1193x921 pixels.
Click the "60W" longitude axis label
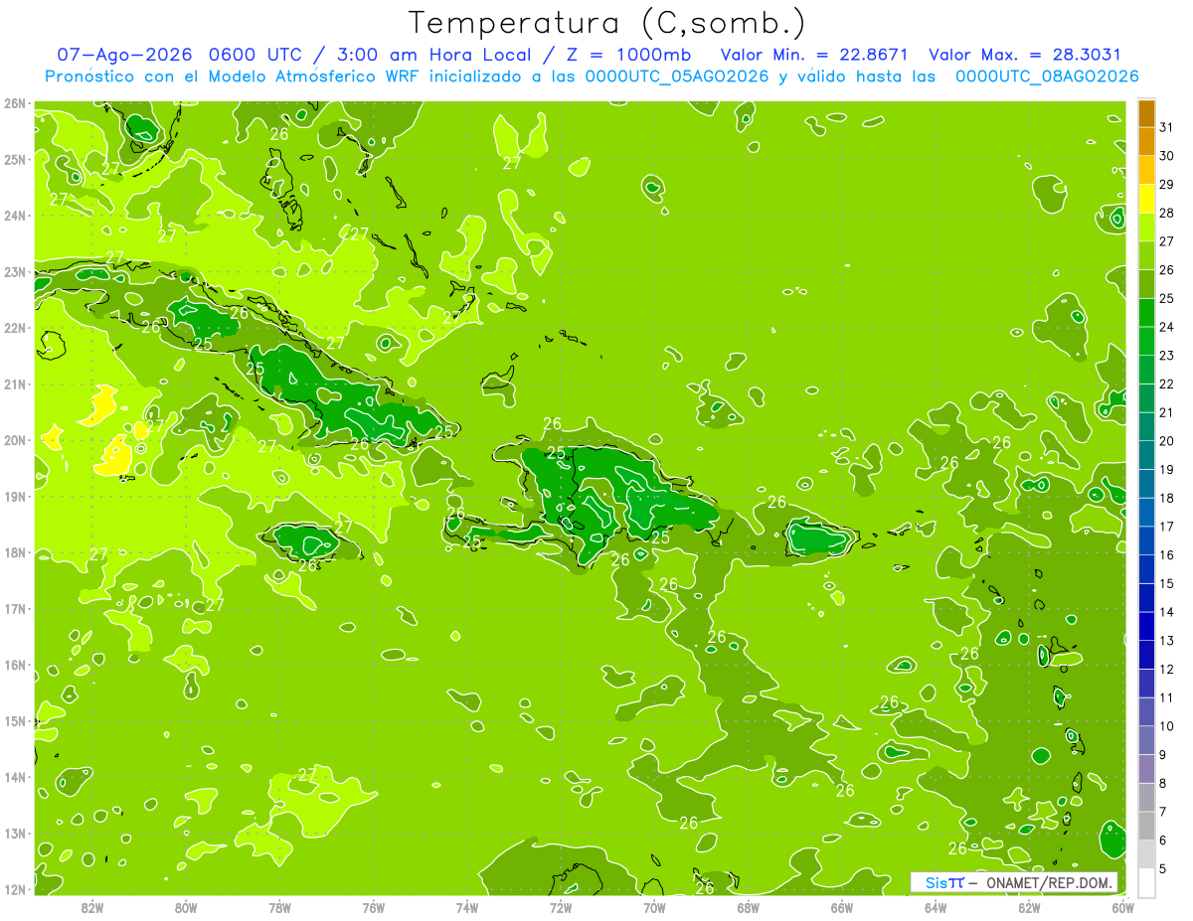point(1123,907)
